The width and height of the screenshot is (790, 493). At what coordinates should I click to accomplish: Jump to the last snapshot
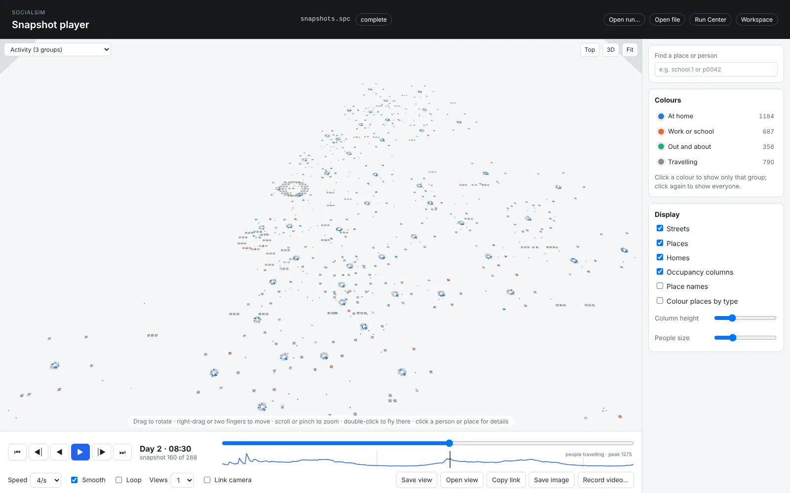click(122, 452)
